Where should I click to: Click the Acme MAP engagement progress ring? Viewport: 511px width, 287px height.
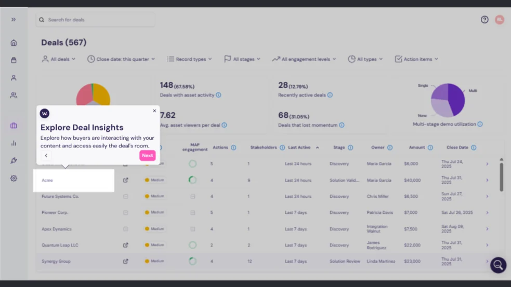pyautogui.click(x=193, y=180)
